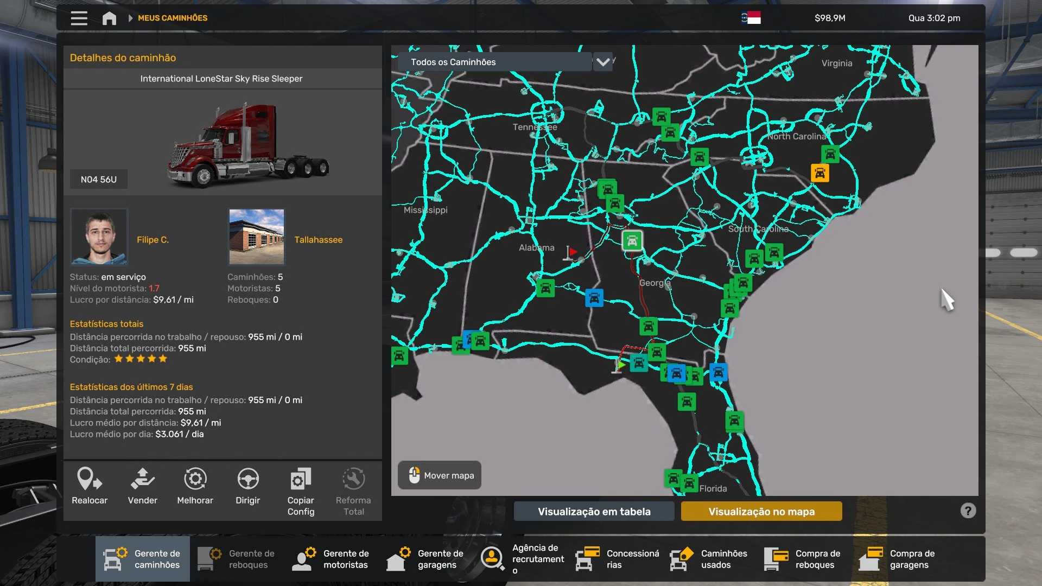This screenshot has height=586, width=1042.
Task: Click the Tallahassee garage thumbnail image
Action: tap(256, 237)
